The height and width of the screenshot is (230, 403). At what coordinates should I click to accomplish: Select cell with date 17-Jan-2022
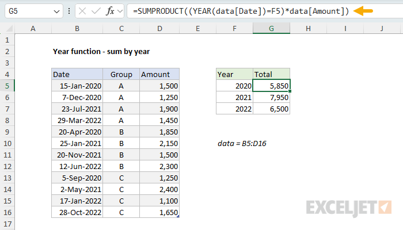[77, 201]
